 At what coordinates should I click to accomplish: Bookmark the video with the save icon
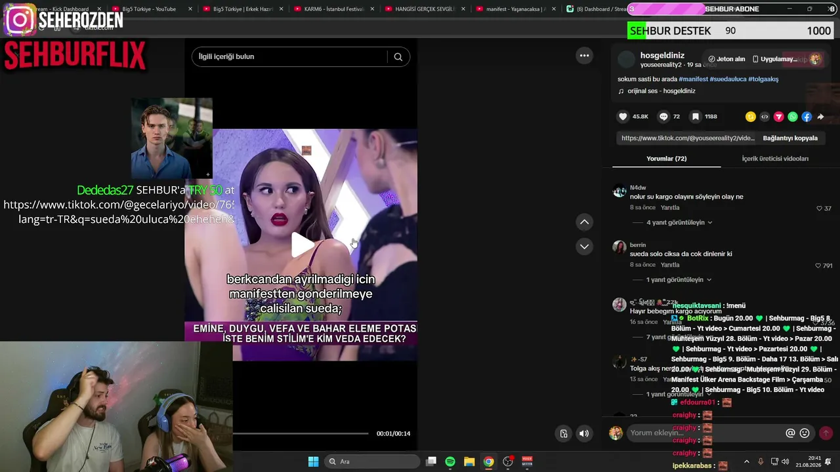point(695,117)
